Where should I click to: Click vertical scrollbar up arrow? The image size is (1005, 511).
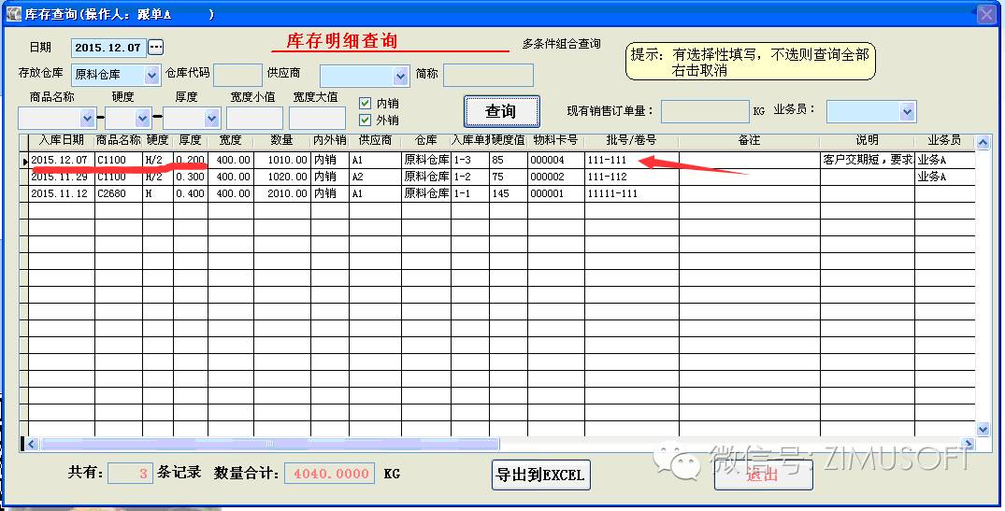(x=983, y=142)
